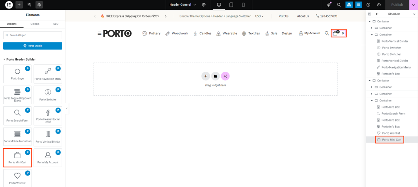The width and height of the screenshot is (418, 187).
Task: Click the Publish button
Action: click(x=397, y=5)
